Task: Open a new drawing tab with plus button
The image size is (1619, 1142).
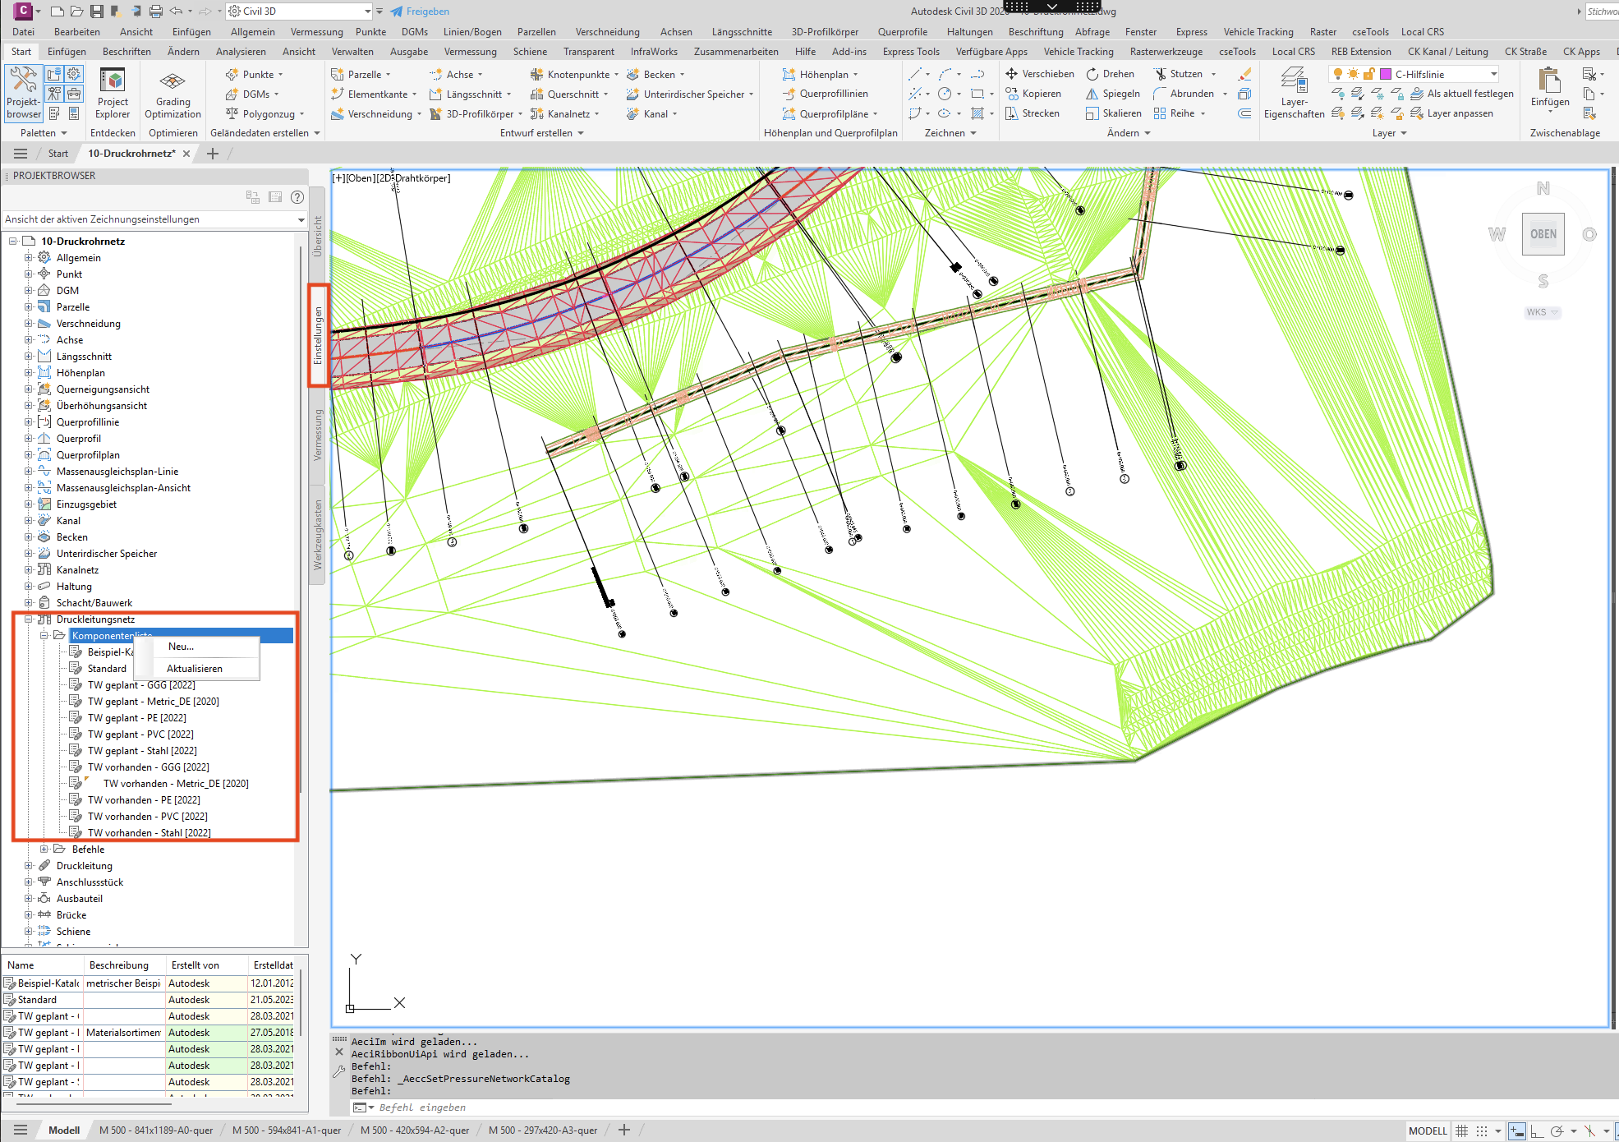Action: tap(213, 154)
